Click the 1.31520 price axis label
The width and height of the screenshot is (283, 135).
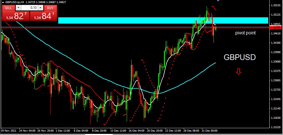[x=276, y=127]
